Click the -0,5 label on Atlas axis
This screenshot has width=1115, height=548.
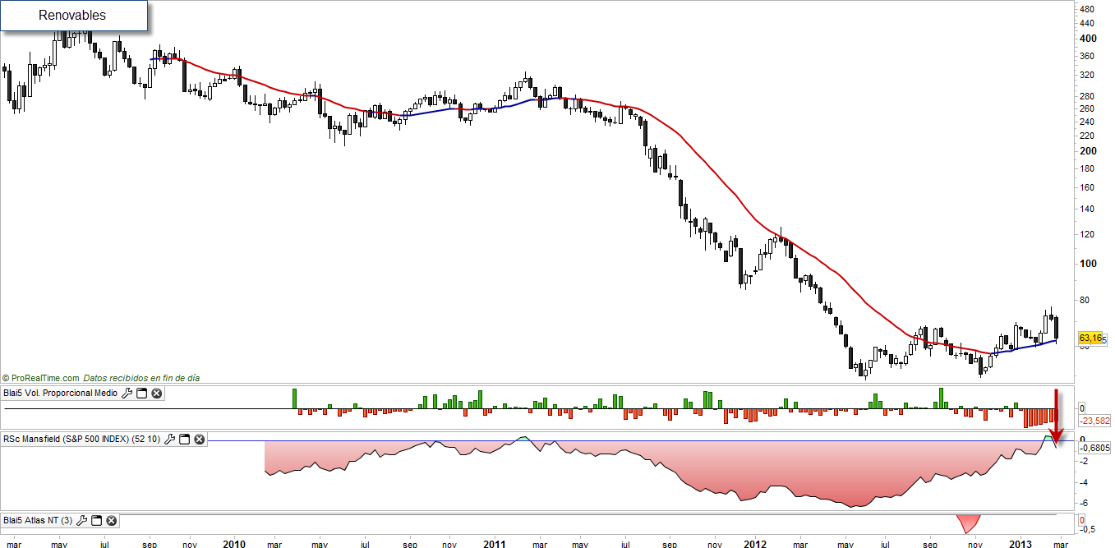click(x=1087, y=531)
